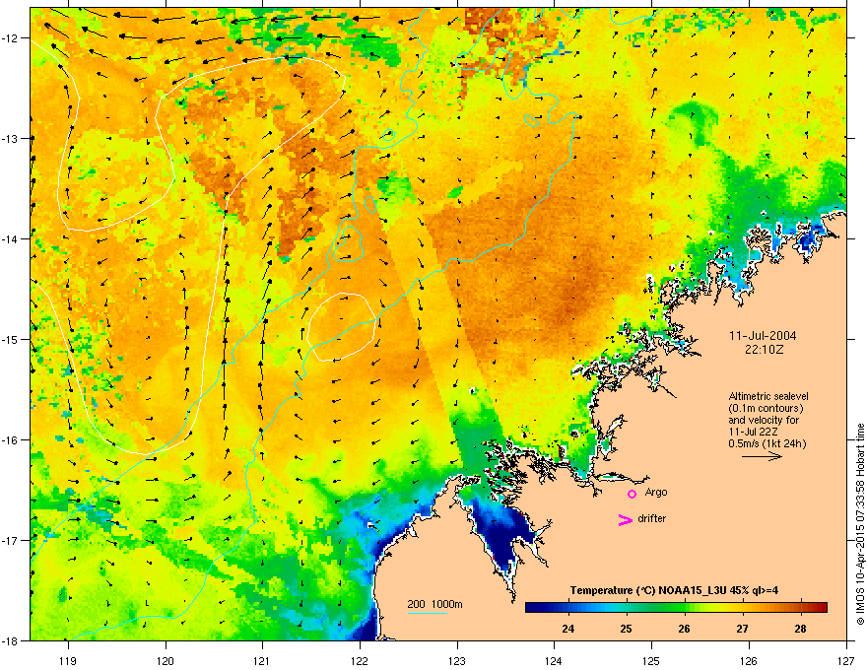
Task: Click the longitude axis label 120
Action: (x=166, y=660)
